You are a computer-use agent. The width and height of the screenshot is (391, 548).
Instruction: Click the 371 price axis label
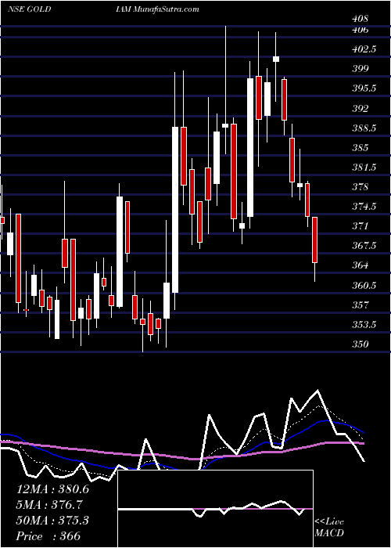click(361, 226)
